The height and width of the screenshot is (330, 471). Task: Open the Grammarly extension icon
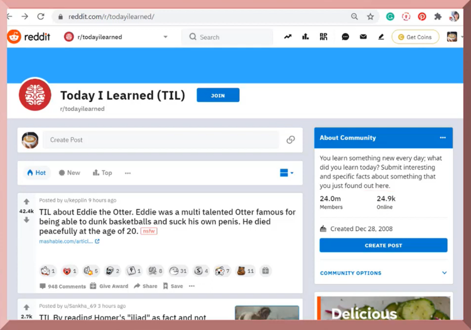pos(390,17)
